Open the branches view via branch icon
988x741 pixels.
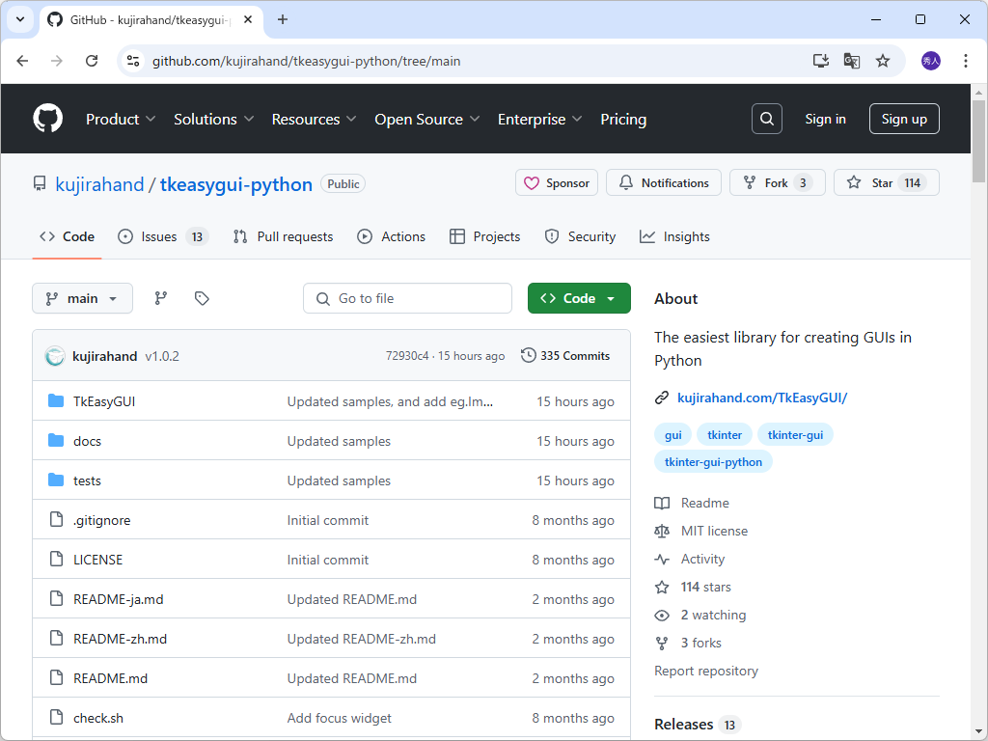pyautogui.click(x=160, y=298)
